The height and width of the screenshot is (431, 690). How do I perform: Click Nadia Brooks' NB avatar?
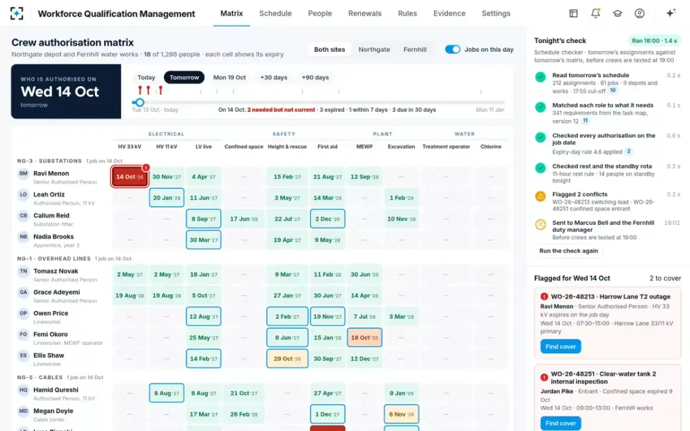pos(24,237)
